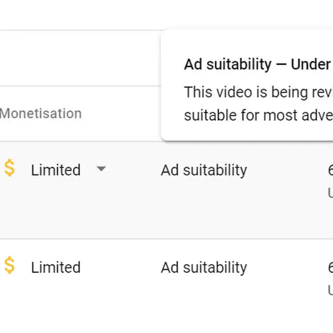Open the dropdown arrow beside first Limited
The image size is (333, 333).
101,169
